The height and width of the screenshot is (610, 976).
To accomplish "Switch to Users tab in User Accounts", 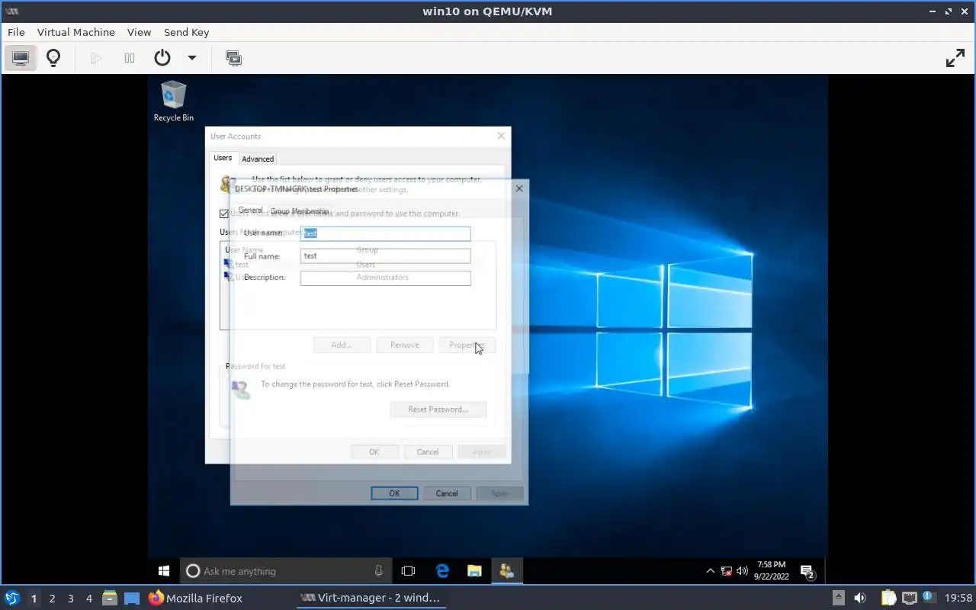I will tap(223, 158).
